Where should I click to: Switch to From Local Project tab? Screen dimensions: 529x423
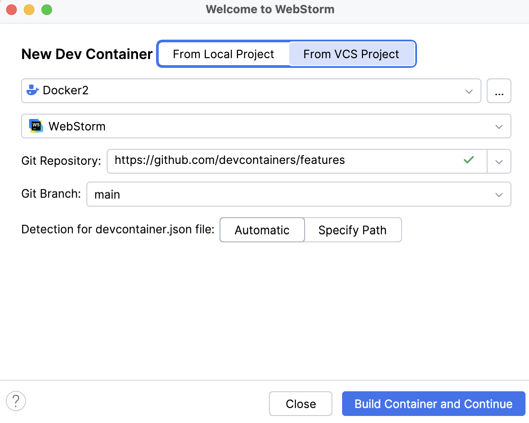pyautogui.click(x=224, y=54)
